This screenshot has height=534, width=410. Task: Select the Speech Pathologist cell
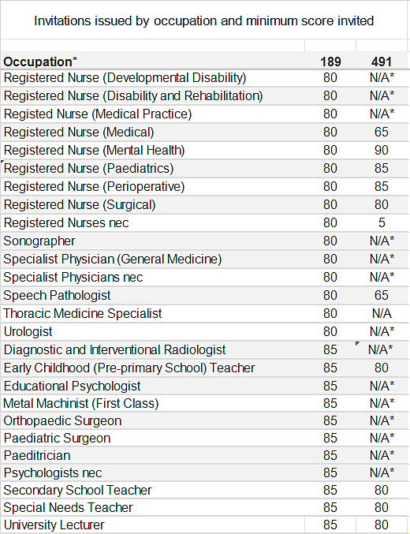point(152,295)
